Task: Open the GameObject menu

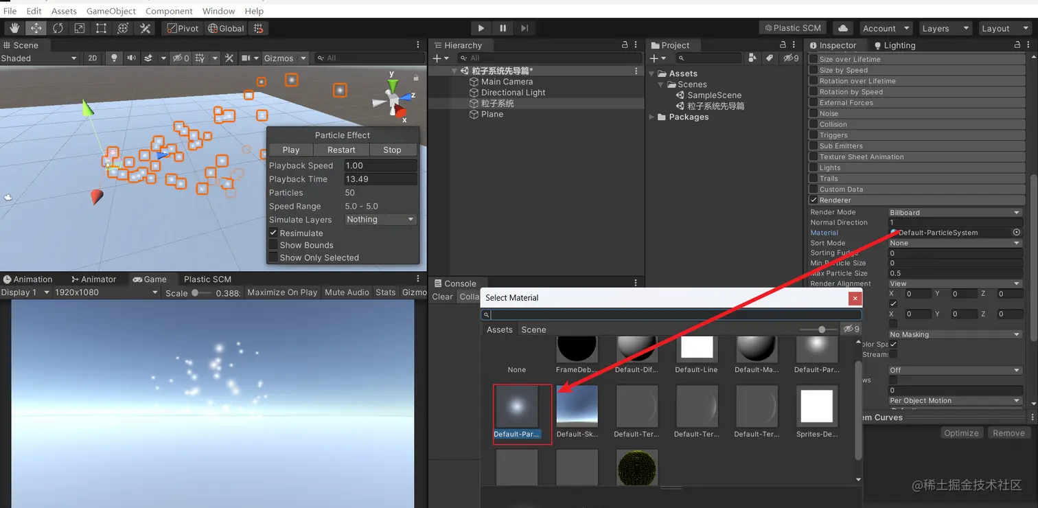Action: 111,11
